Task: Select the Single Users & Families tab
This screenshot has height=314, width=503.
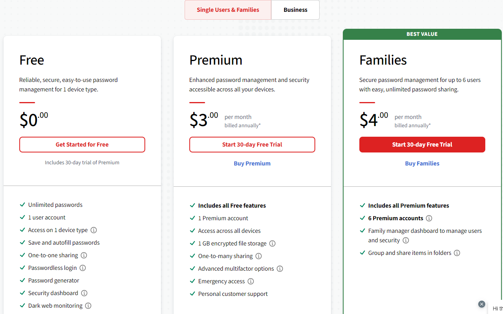Action: pos(227,9)
